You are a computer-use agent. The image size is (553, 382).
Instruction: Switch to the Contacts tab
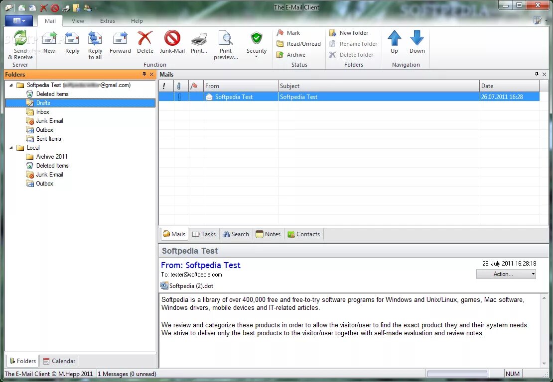(x=304, y=234)
